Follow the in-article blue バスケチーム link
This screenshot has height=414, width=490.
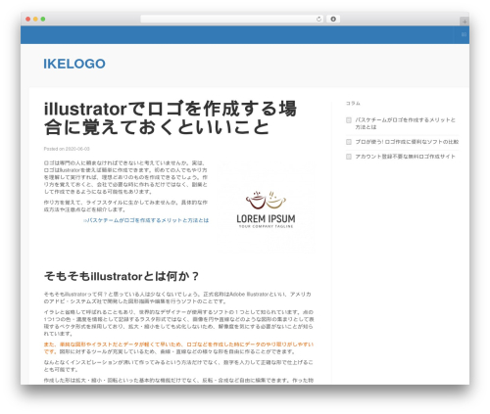pos(146,220)
